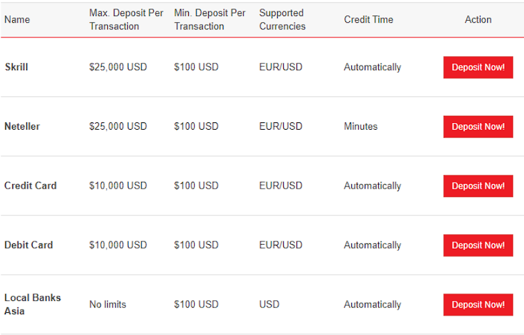Viewport: 524px width, 335px height.
Task: Click Local Banks Asia's USD currency cell
Action: [x=269, y=304]
